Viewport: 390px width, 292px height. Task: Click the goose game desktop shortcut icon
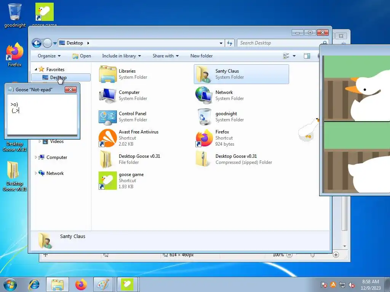point(45,12)
